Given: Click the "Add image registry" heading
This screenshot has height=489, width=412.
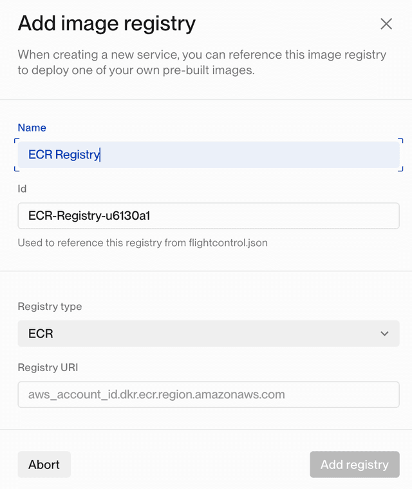Looking at the screenshot, I should tap(106, 24).
